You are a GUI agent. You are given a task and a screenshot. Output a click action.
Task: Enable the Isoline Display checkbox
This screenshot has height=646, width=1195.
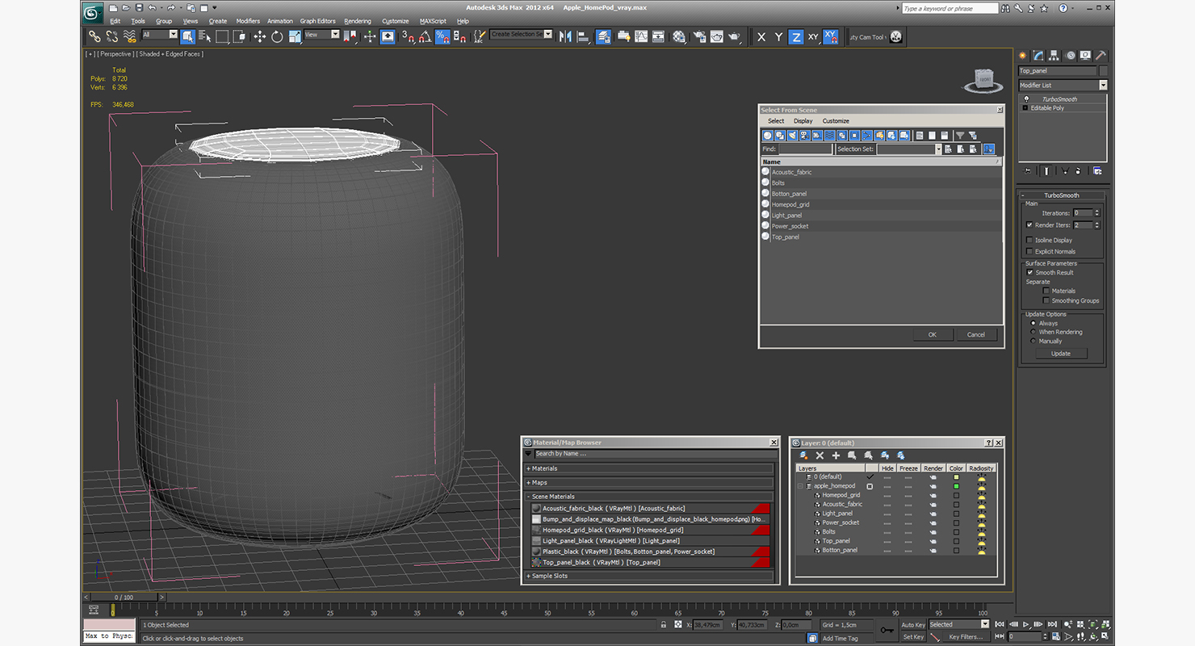[1029, 240]
